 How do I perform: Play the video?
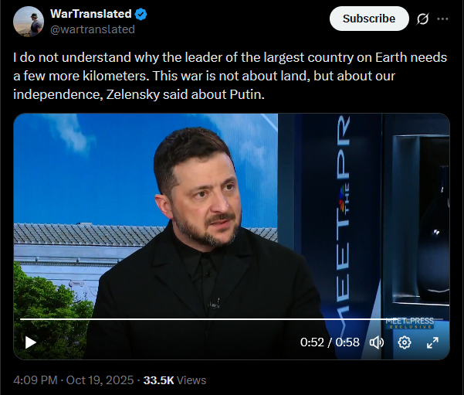coord(30,342)
